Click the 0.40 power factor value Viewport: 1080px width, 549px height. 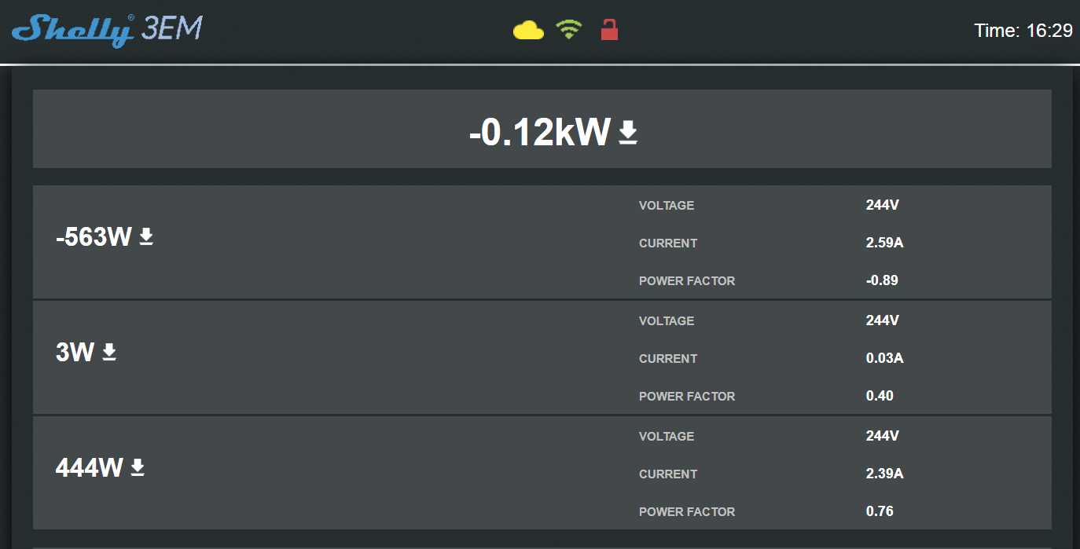click(880, 396)
